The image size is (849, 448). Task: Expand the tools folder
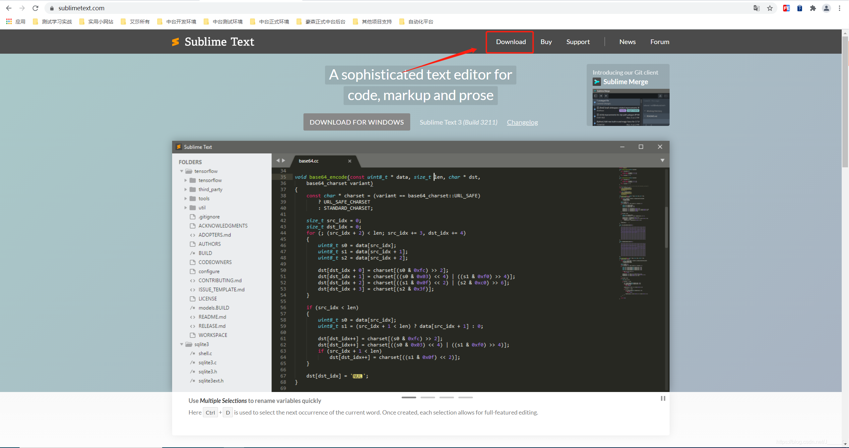click(186, 198)
